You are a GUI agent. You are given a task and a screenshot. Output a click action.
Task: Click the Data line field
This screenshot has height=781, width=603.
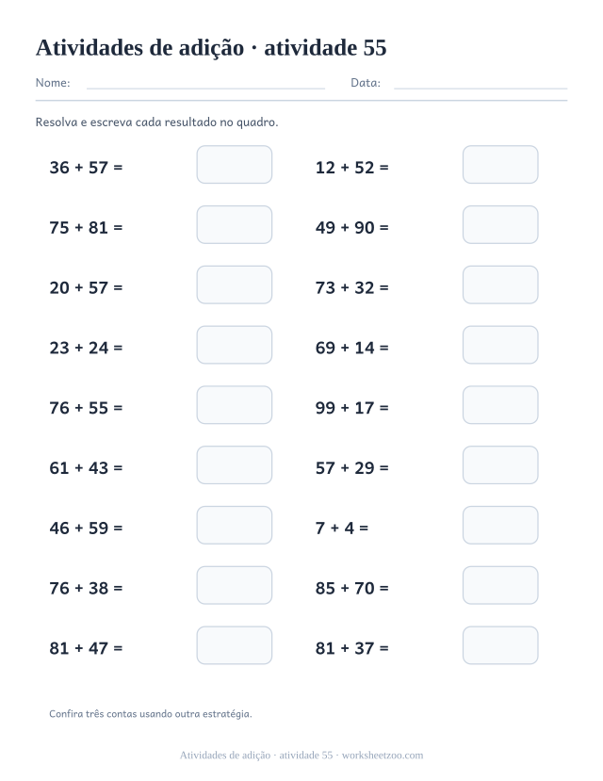click(x=481, y=84)
